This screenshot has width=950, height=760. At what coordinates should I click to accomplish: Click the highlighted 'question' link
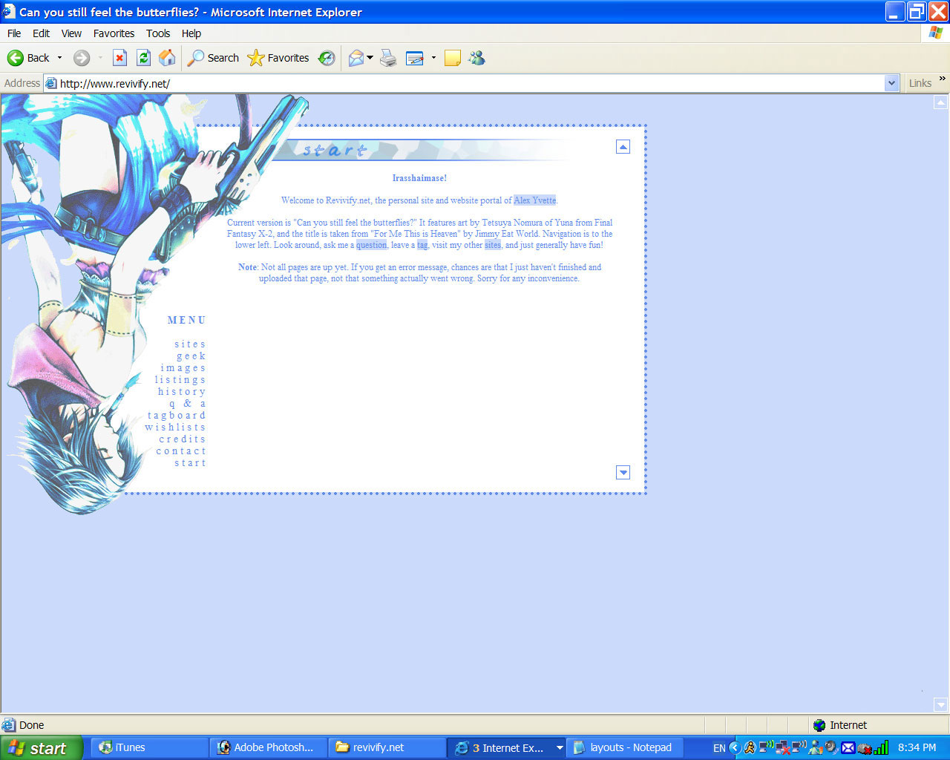tap(371, 245)
